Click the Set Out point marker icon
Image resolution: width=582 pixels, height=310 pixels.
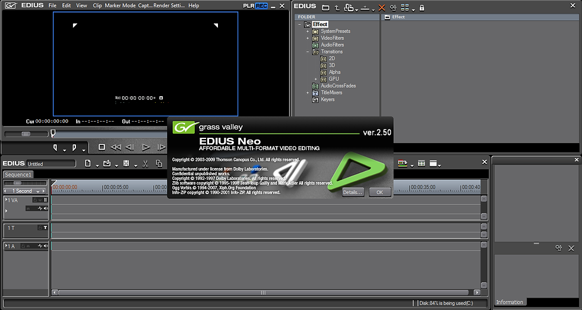tap(74, 147)
